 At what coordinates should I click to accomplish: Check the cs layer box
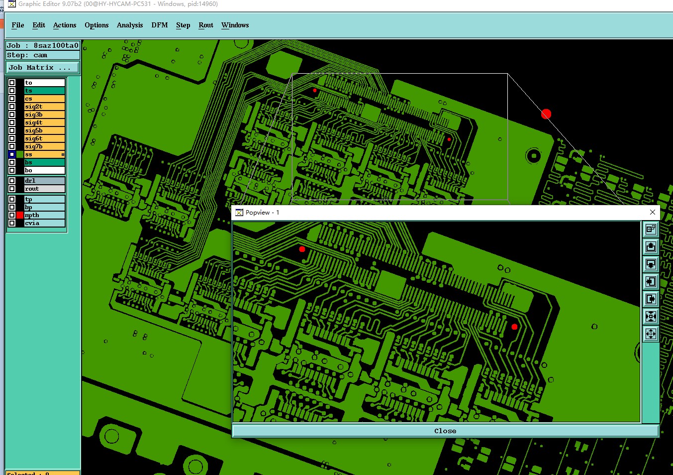pyautogui.click(x=12, y=99)
